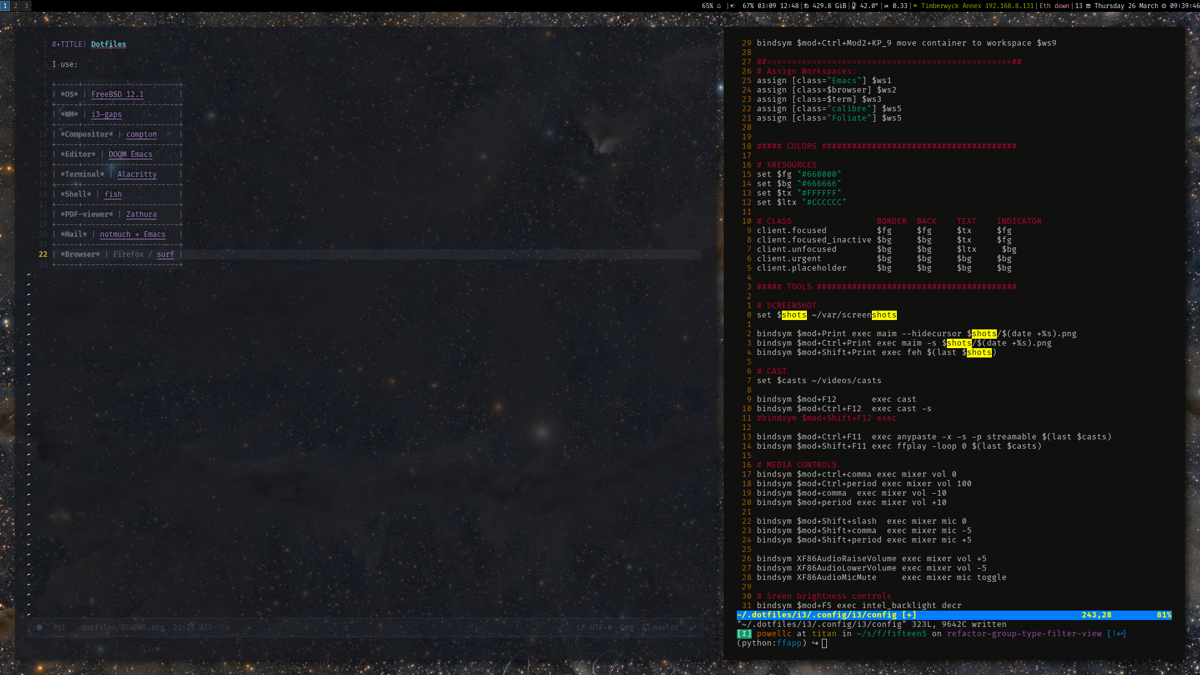Click the battery icon in top bar
1200x675 pixels.
point(732,6)
